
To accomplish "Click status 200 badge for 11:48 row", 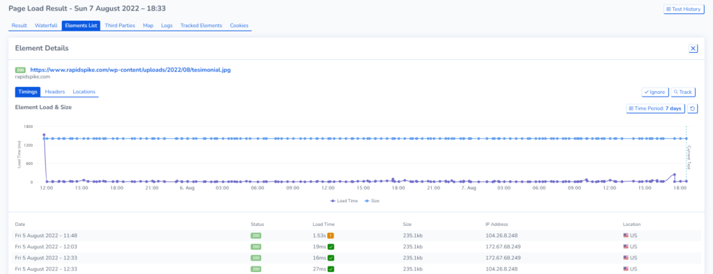I will 256,235.
